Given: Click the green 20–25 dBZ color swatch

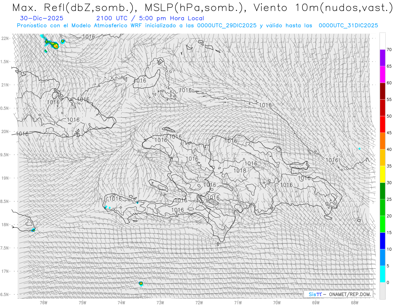Looking at the screenshot, I should 382,208.
